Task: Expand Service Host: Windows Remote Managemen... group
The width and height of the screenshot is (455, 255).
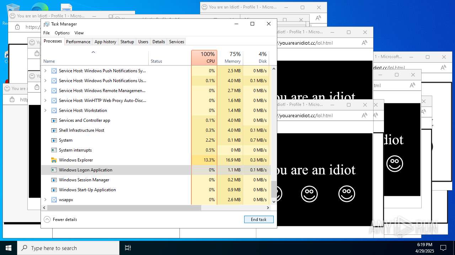Action: pos(45,91)
